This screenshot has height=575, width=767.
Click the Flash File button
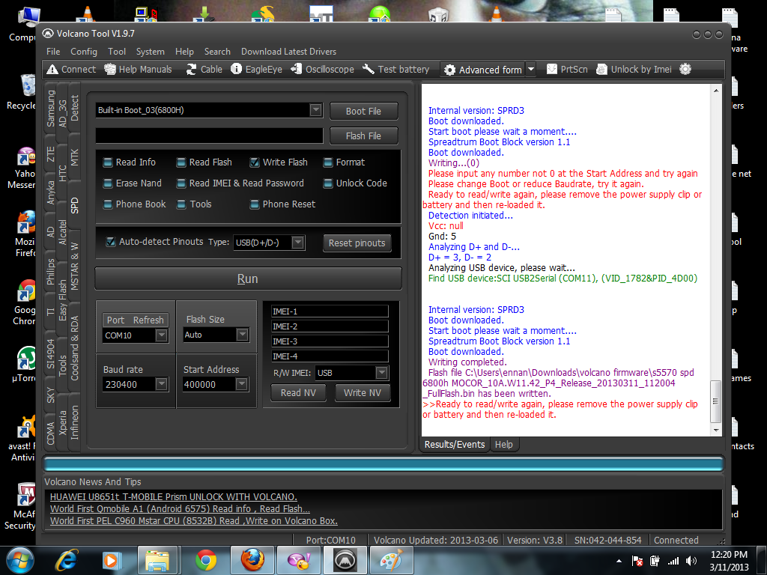click(x=363, y=136)
